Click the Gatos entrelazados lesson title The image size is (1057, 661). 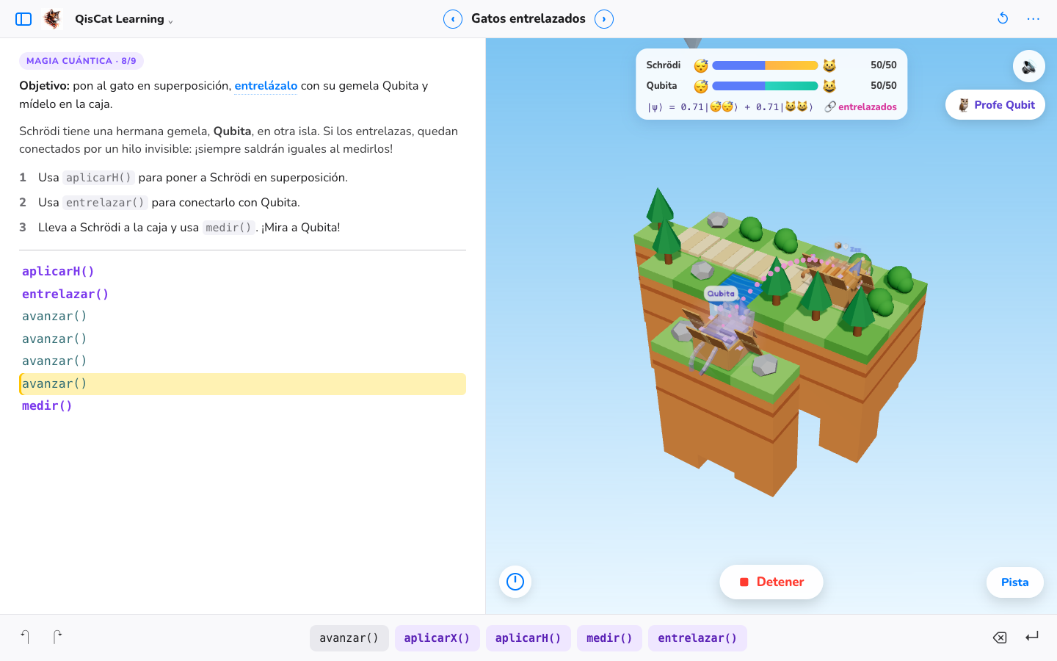[528, 19]
